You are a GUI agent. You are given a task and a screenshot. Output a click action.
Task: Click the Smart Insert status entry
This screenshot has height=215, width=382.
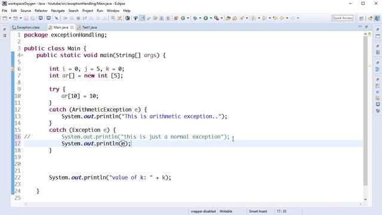(x=258, y=211)
